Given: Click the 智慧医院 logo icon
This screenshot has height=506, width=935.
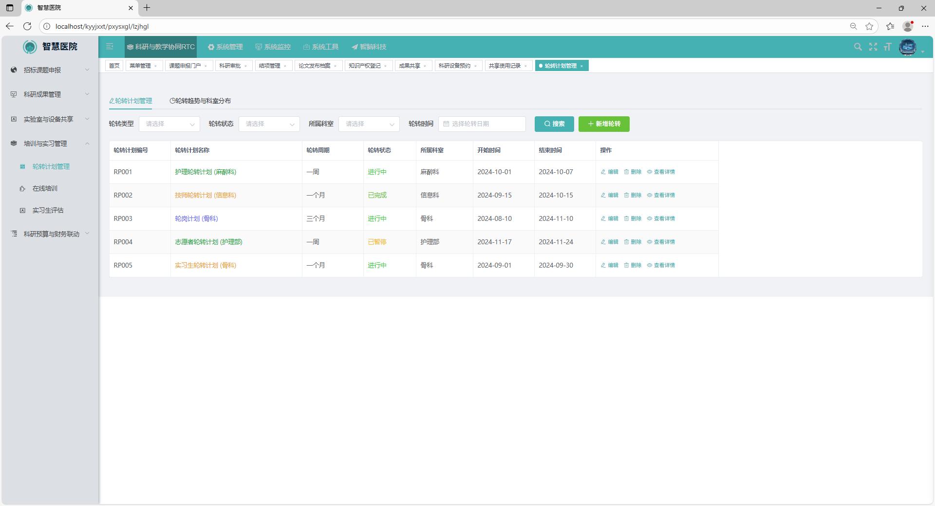Looking at the screenshot, I should click(x=30, y=47).
